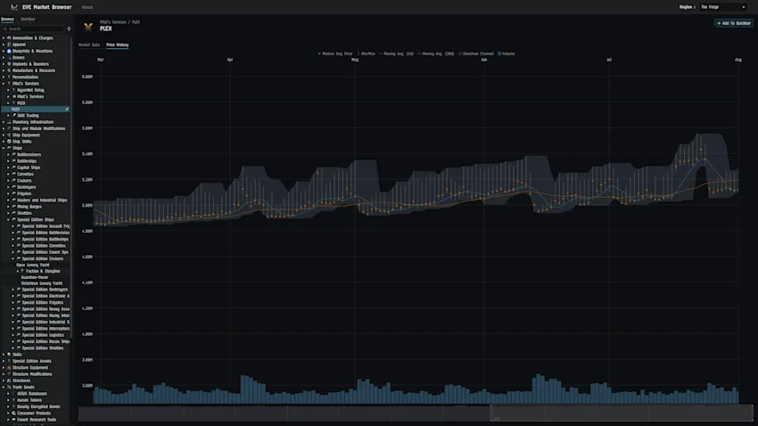758x426 pixels.
Task: Click the Skill Trading icon
Action: click(x=13, y=116)
